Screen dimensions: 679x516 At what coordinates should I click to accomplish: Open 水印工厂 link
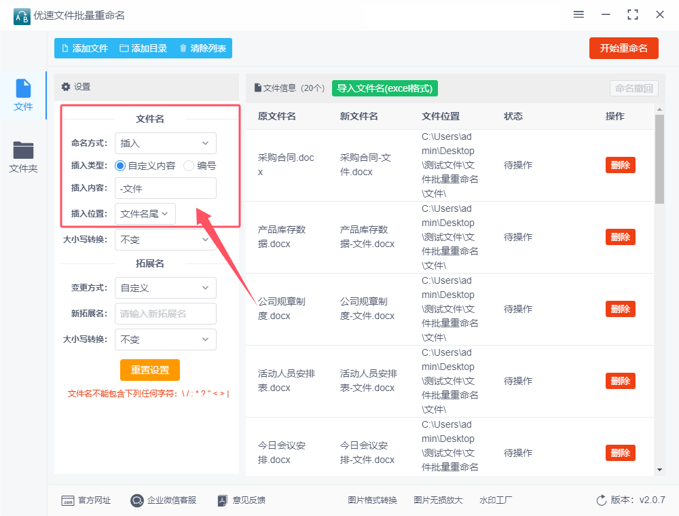pyautogui.click(x=496, y=500)
